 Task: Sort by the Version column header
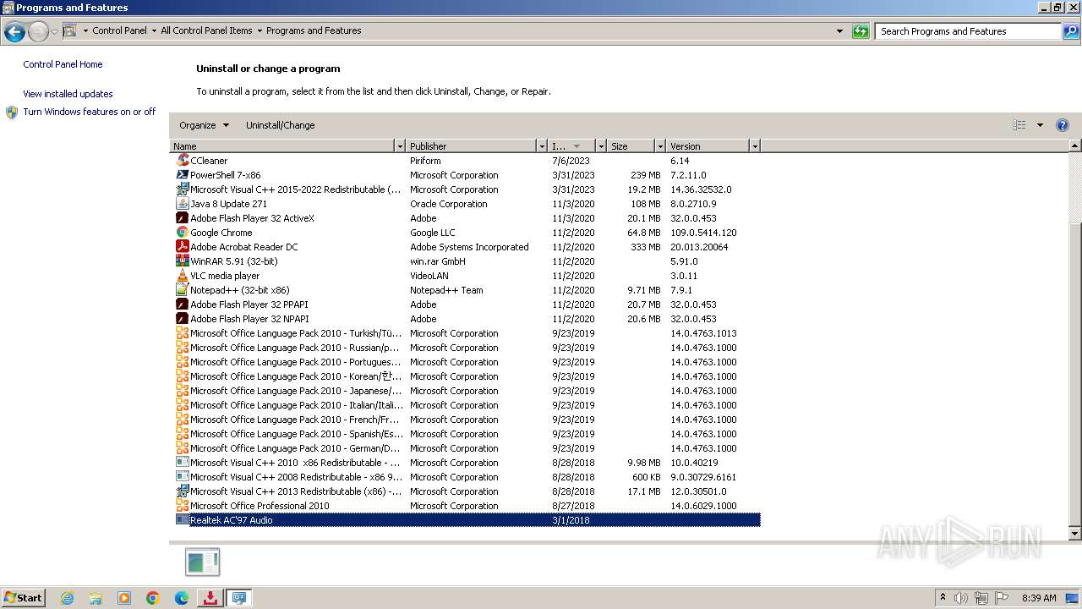pyautogui.click(x=708, y=146)
